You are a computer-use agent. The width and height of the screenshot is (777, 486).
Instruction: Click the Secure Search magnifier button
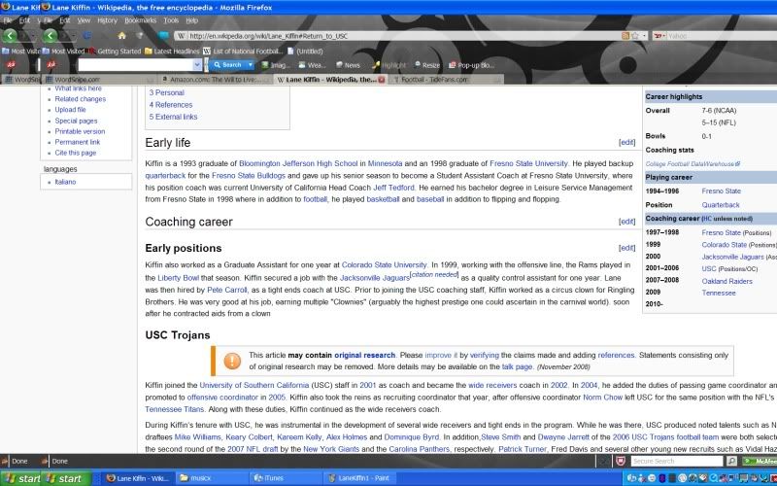pyautogui.click(x=731, y=461)
